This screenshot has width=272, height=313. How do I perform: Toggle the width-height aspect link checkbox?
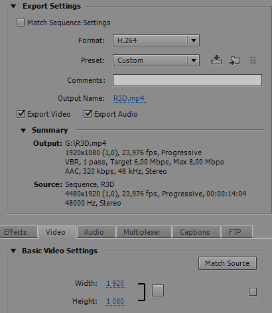point(158,290)
